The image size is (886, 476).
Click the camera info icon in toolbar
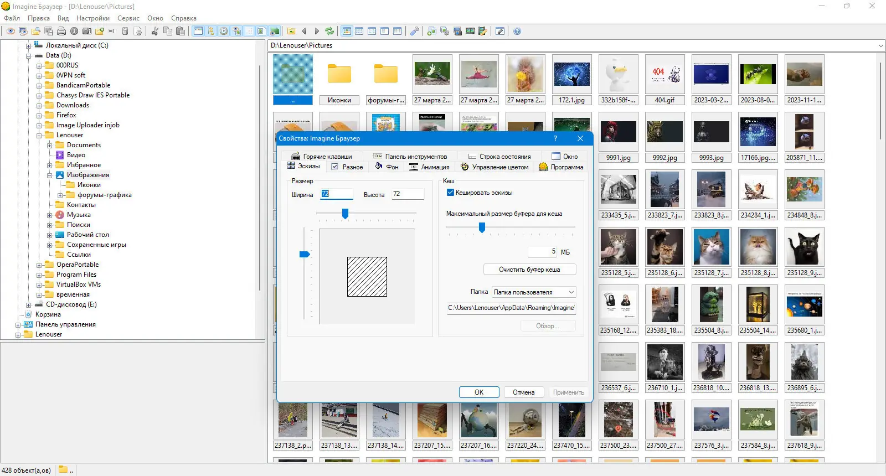coord(87,32)
